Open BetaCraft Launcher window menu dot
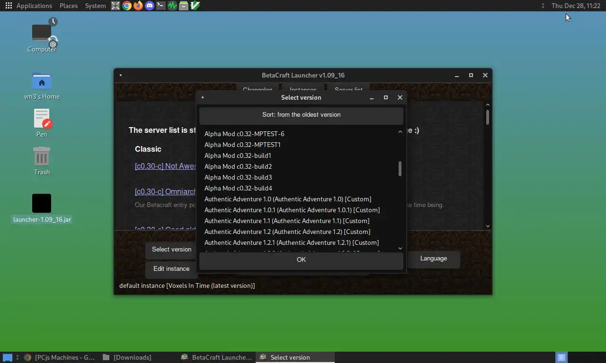 click(x=121, y=75)
